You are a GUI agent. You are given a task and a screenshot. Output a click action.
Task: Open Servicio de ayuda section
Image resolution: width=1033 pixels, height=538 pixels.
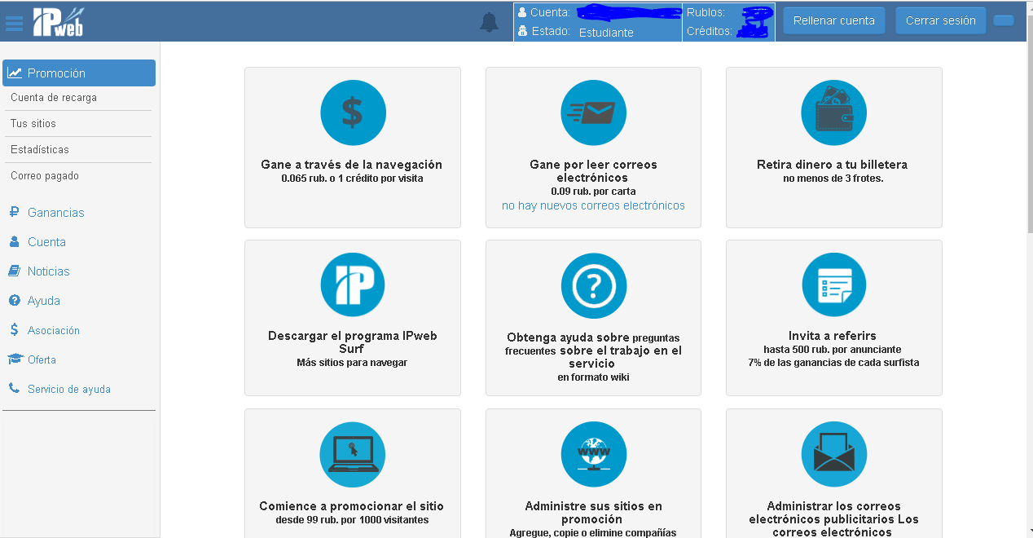point(69,389)
